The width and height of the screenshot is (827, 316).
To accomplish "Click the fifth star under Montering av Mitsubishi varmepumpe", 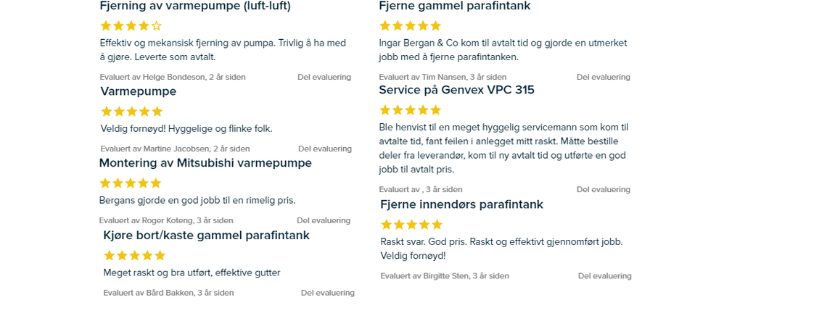I will click(155, 183).
